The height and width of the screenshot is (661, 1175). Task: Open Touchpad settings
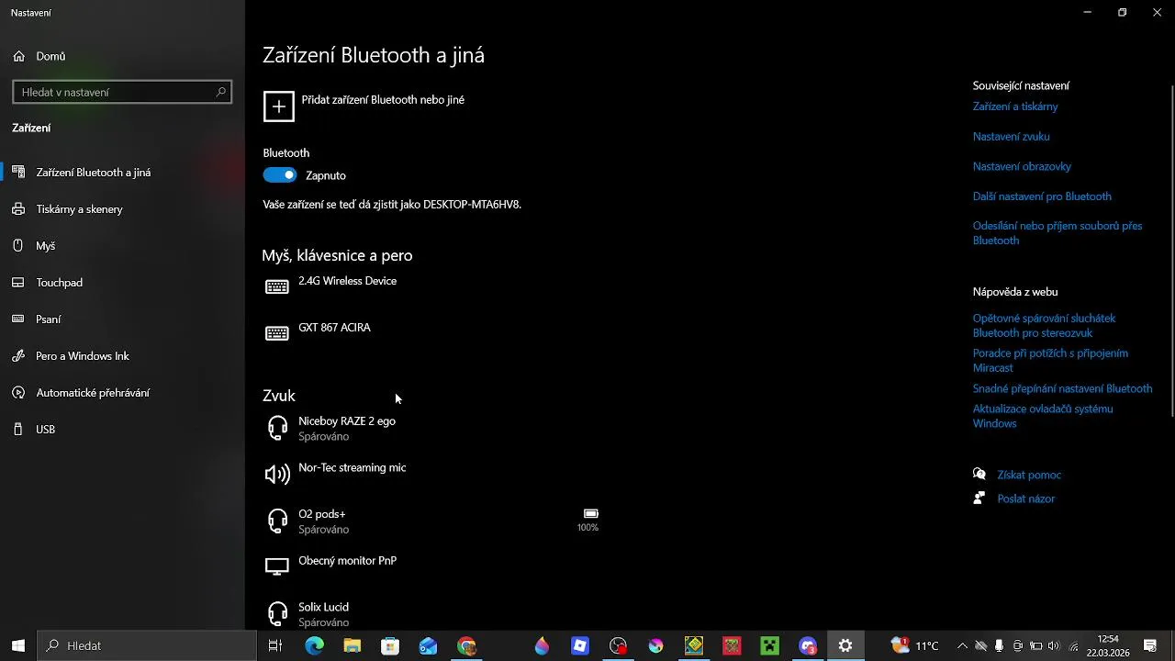pyautogui.click(x=122, y=283)
